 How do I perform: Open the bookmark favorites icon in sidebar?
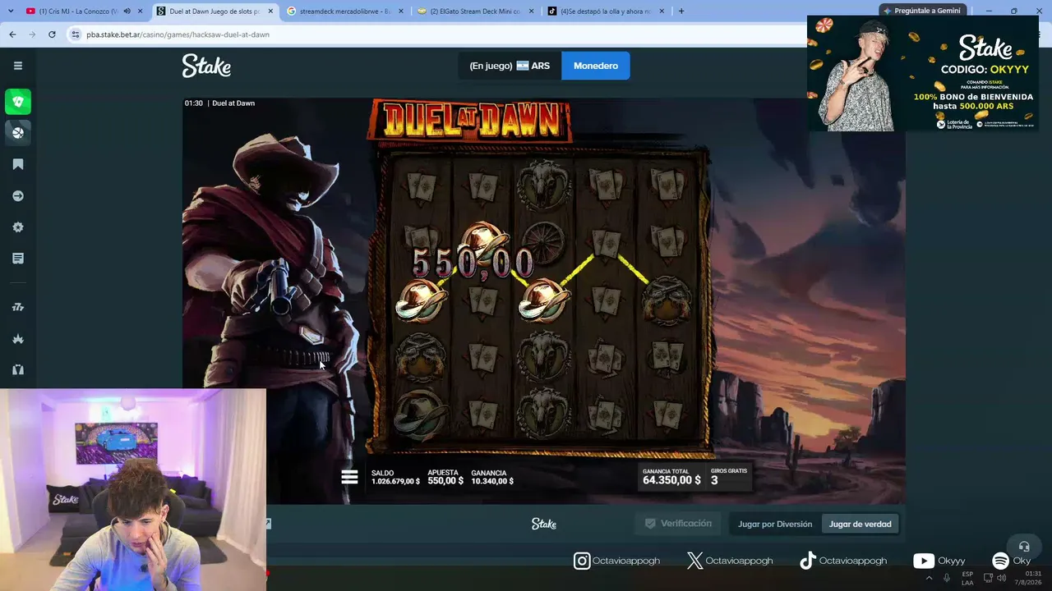click(x=18, y=164)
